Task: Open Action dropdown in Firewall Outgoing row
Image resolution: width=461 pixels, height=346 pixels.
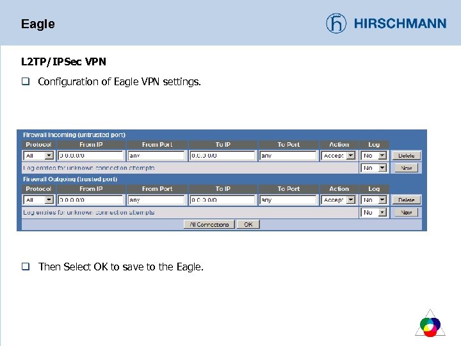Action: pyautogui.click(x=339, y=200)
